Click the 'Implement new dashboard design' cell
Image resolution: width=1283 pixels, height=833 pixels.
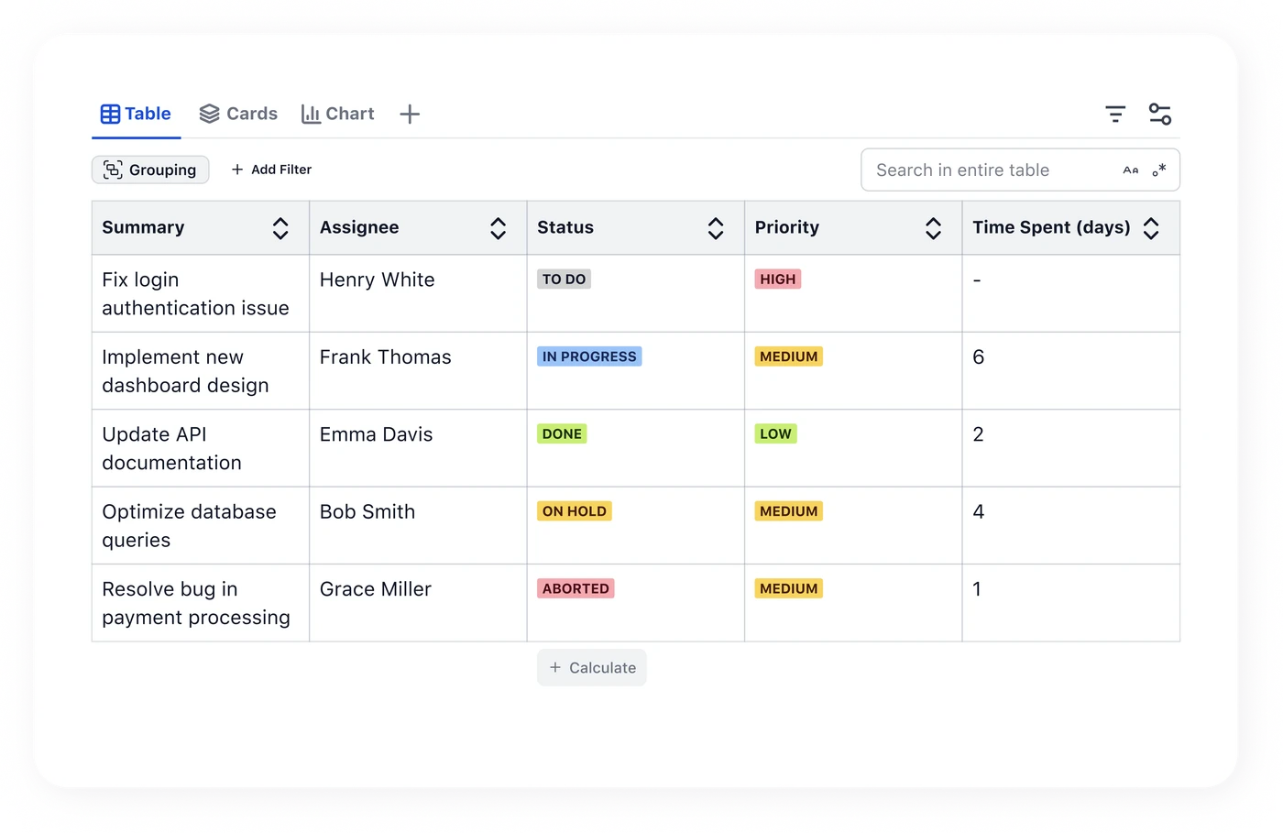[201, 371]
